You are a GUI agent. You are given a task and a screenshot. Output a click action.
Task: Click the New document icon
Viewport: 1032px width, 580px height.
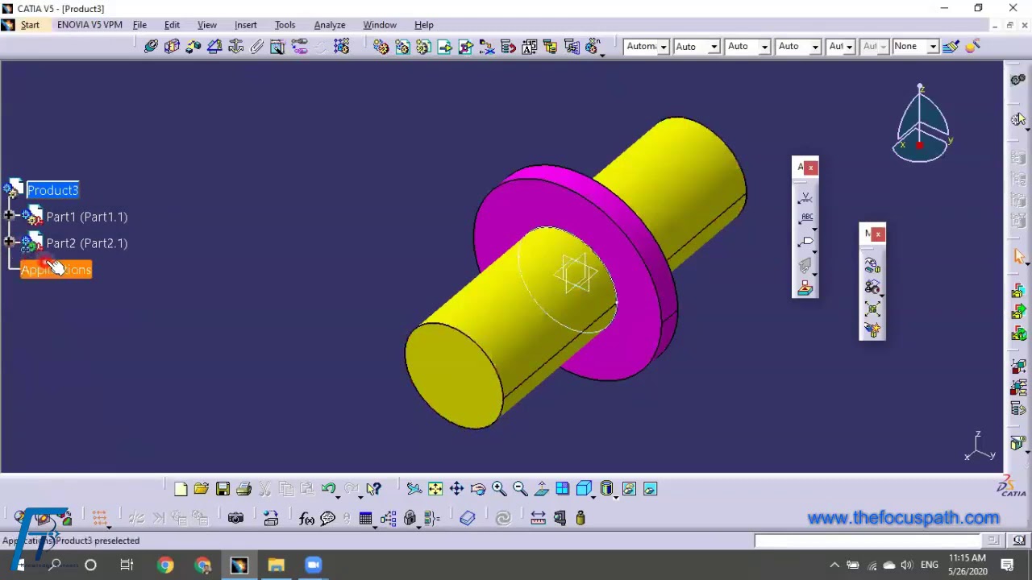181,489
